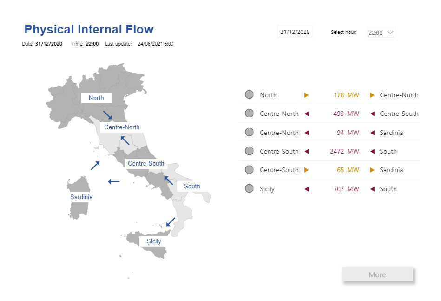This screenshot has height=301, width=441.
Task: Select the gray circle on the North flow row
Action: click(x=249, y=94)
